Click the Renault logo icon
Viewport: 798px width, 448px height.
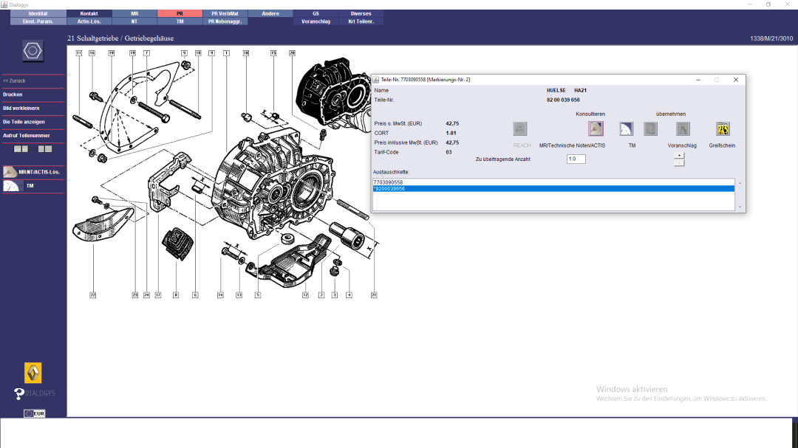tap(33, 373)
